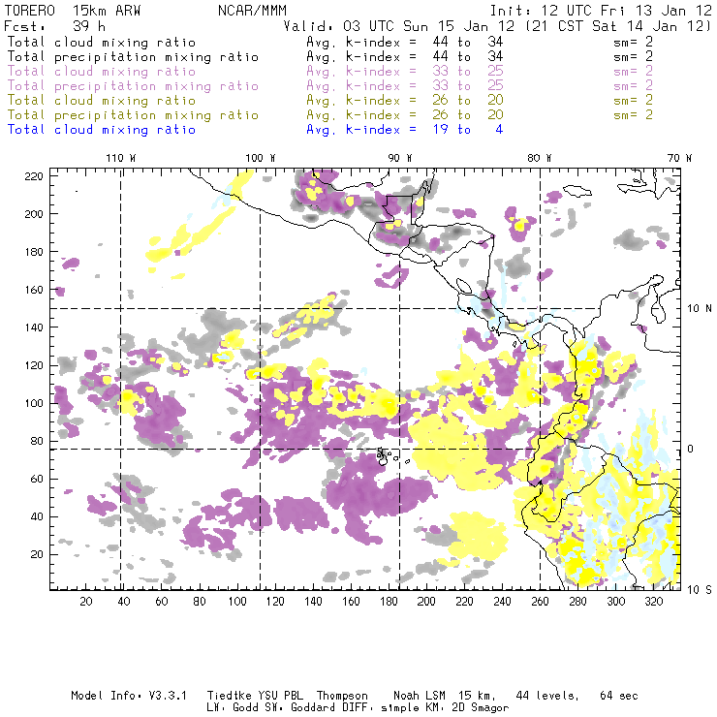Click the '260' tick on the horizontal axis

[540, 602]
